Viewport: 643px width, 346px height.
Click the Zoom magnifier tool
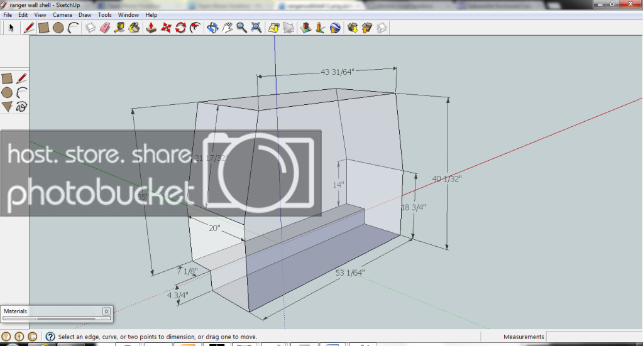(x=241, y=28)
